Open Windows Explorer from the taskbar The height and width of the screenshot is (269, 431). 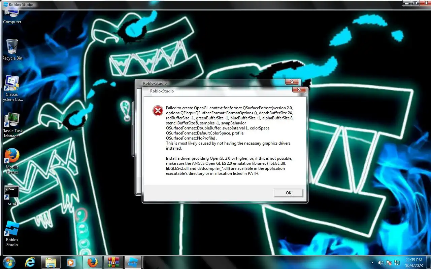coord(51,262)
